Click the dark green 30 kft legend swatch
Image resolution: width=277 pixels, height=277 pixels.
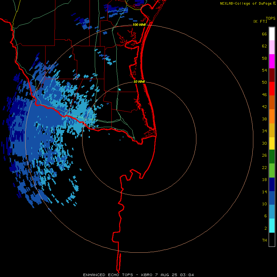tap(272, 157)
